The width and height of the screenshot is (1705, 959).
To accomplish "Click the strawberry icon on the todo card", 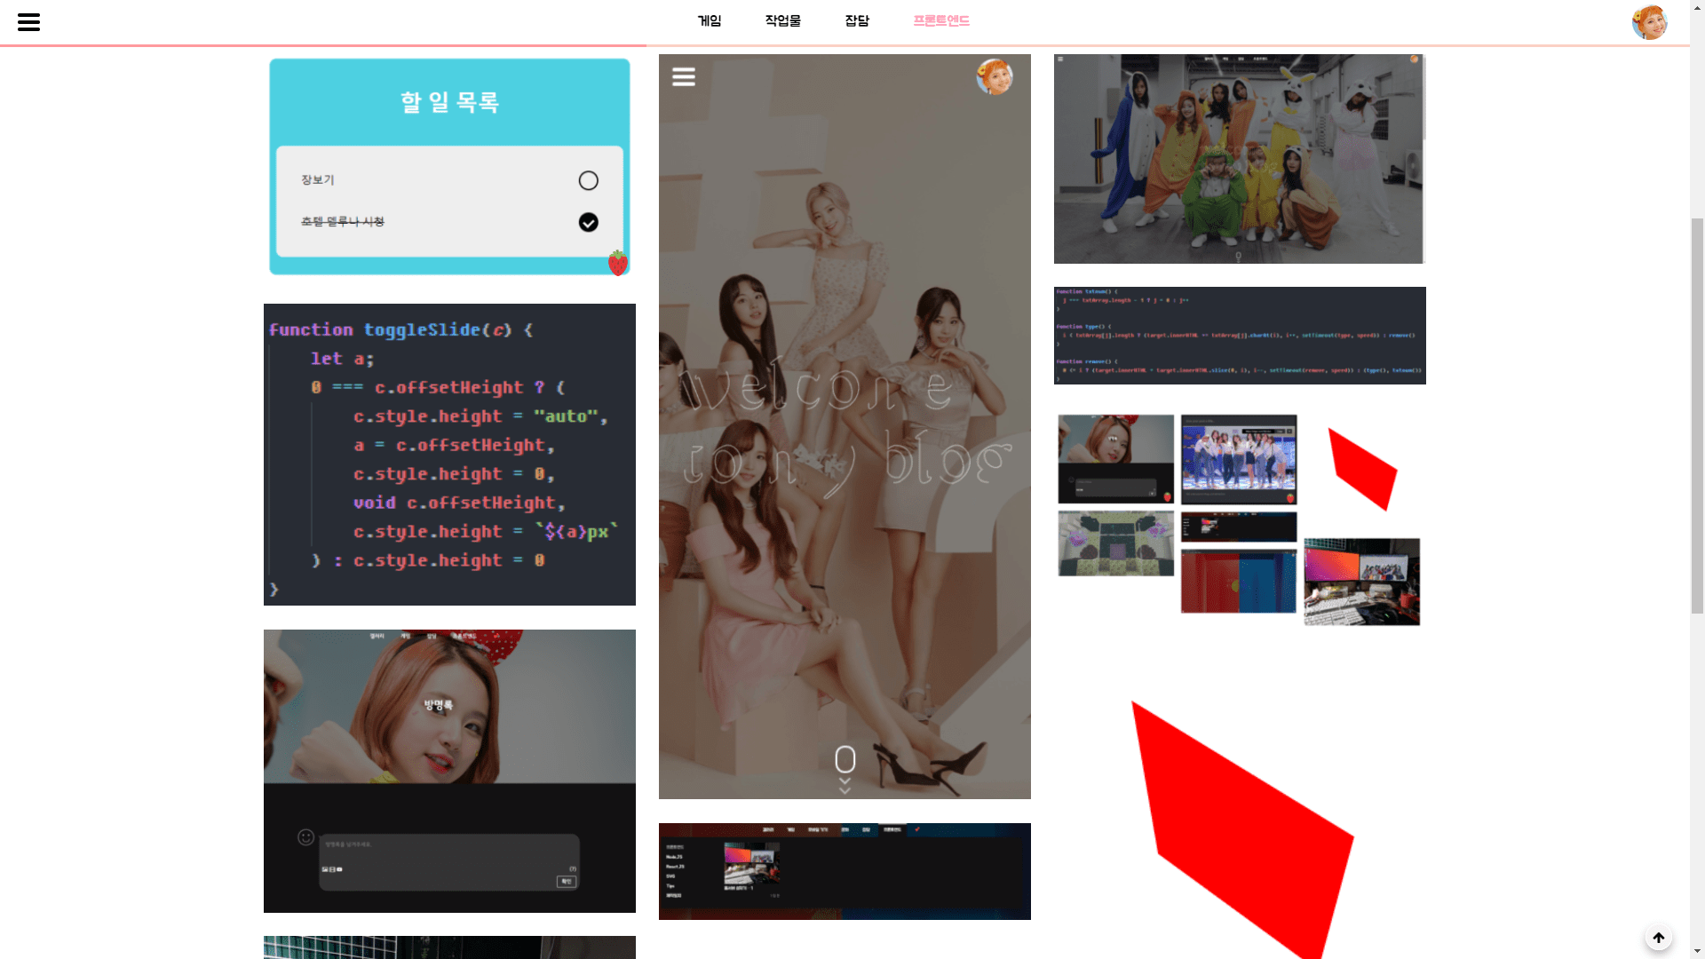I will tap(618, 263).
